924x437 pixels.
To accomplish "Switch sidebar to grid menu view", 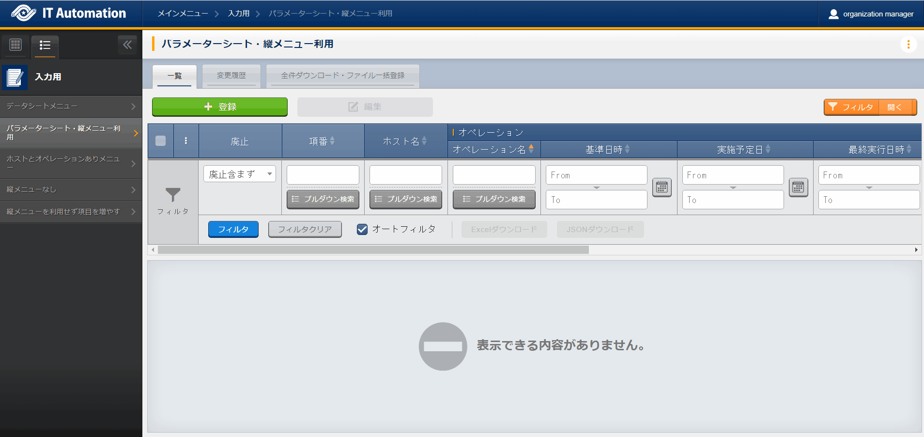I will click(x=15, y=45).
